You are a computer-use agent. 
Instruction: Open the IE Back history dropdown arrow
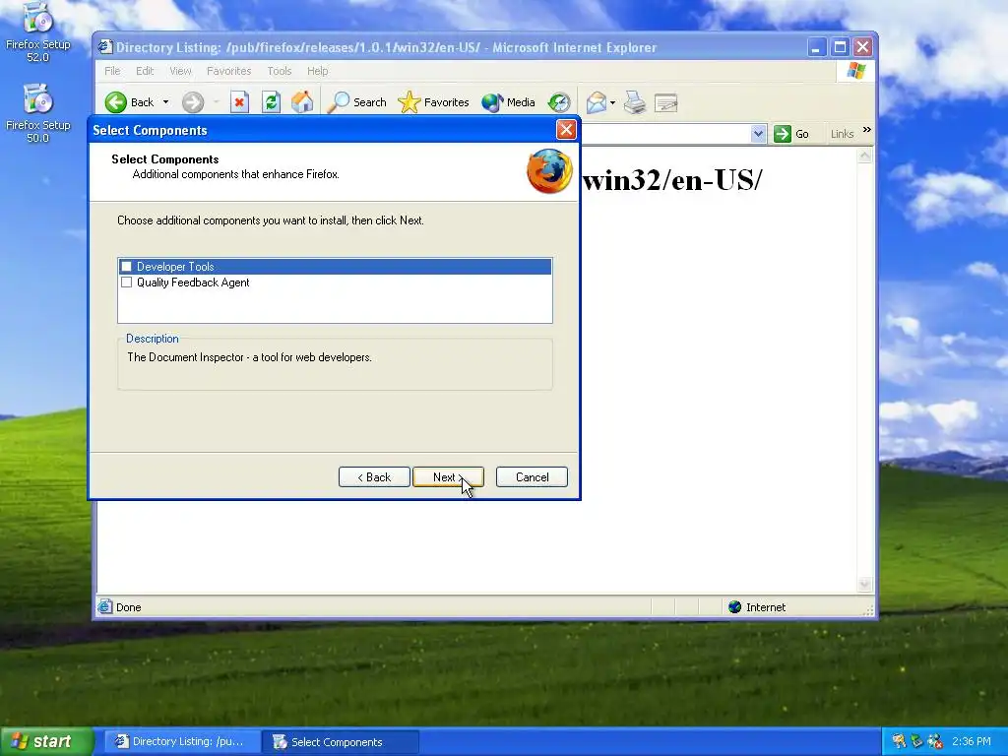coord(165,102)
